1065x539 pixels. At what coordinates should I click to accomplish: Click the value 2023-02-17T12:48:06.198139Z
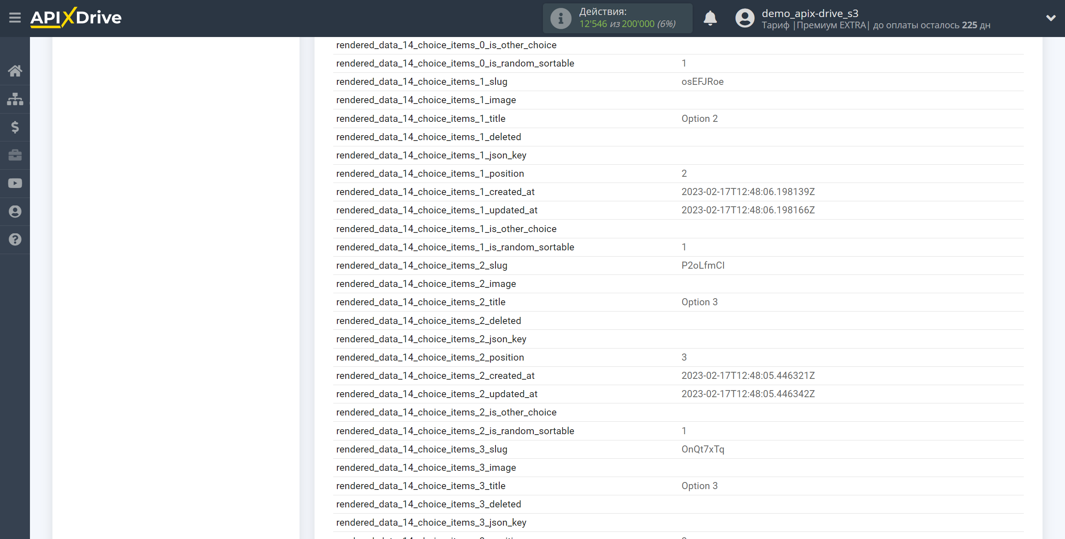click(748, 192)
